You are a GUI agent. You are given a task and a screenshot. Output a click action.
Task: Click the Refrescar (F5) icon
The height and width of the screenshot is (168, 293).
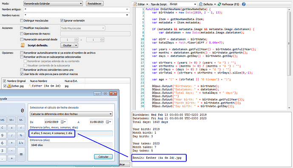point(219,4)
